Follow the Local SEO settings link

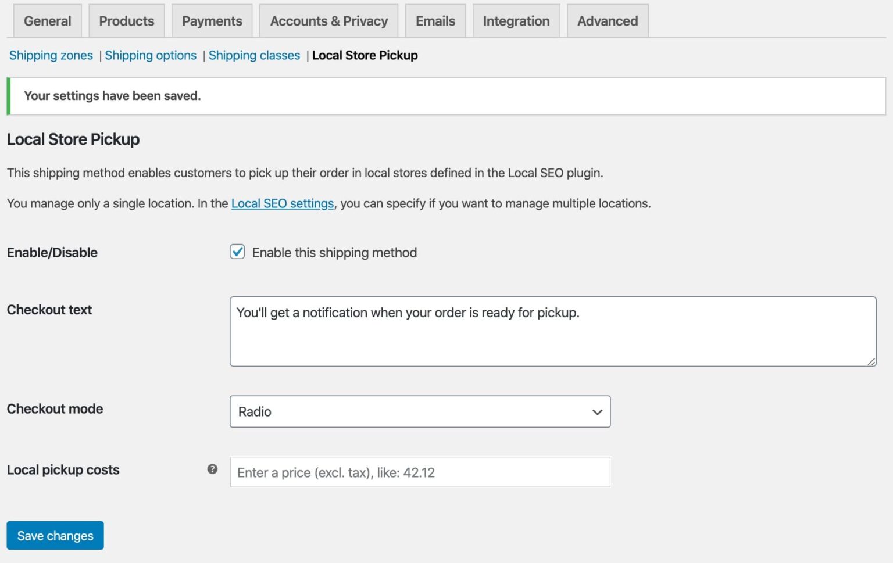pyautogui.click(x=282, y=203)
